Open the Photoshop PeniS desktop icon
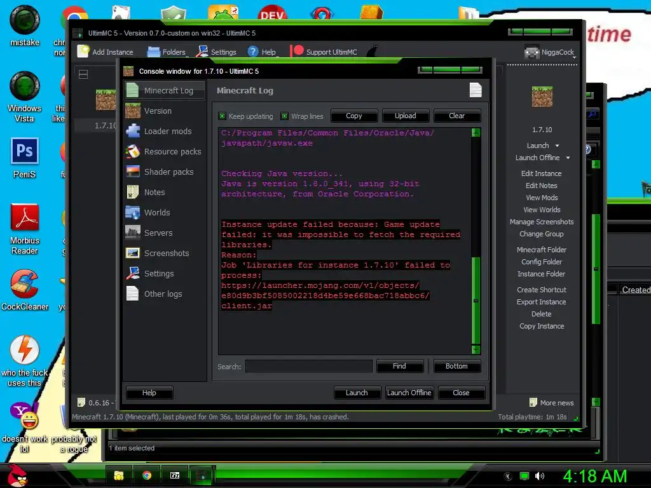Screen dimensions: 651x488 (25, 158)
